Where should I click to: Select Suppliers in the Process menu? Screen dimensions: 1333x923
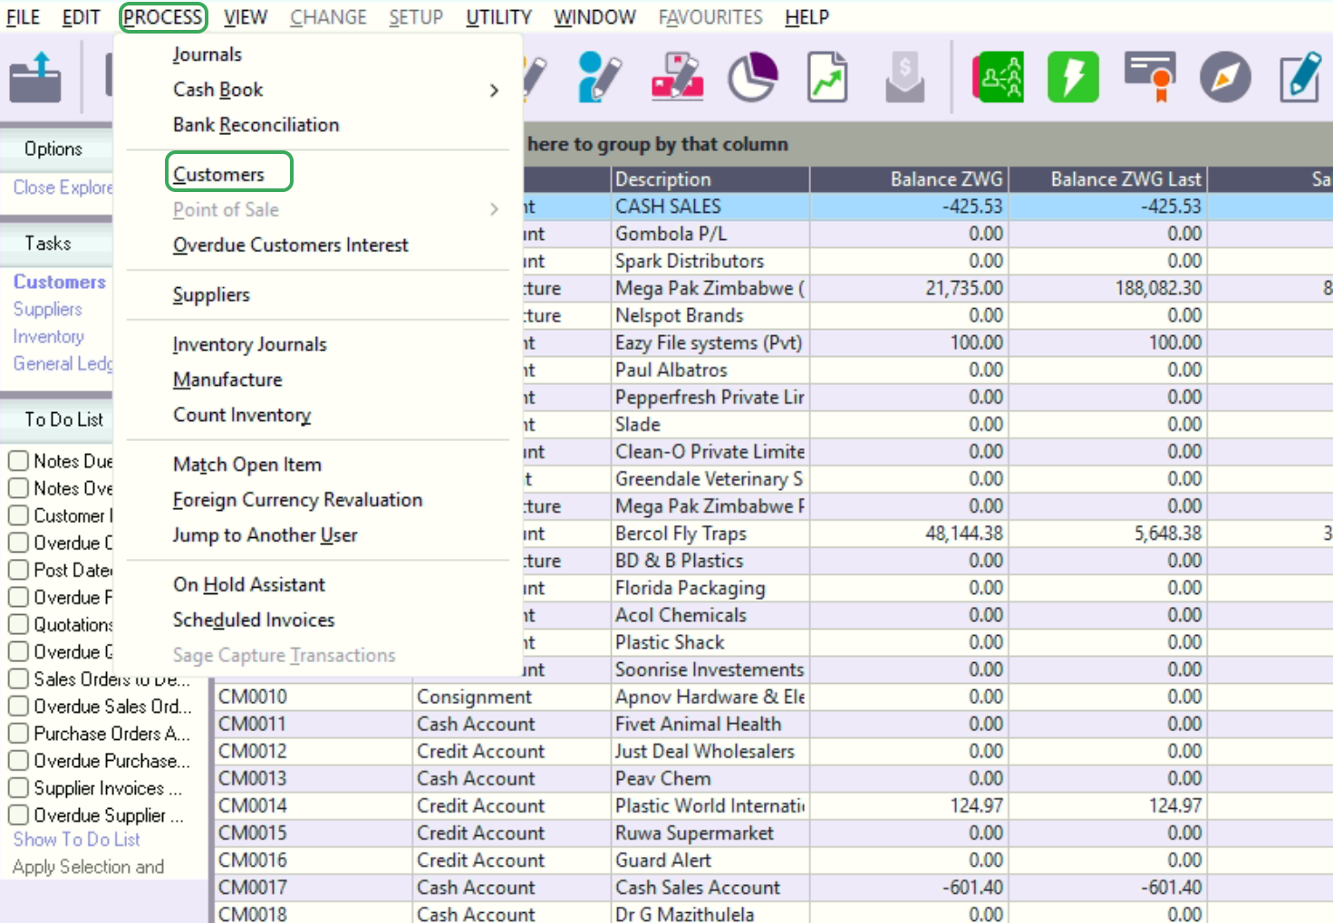coord(211,294)
